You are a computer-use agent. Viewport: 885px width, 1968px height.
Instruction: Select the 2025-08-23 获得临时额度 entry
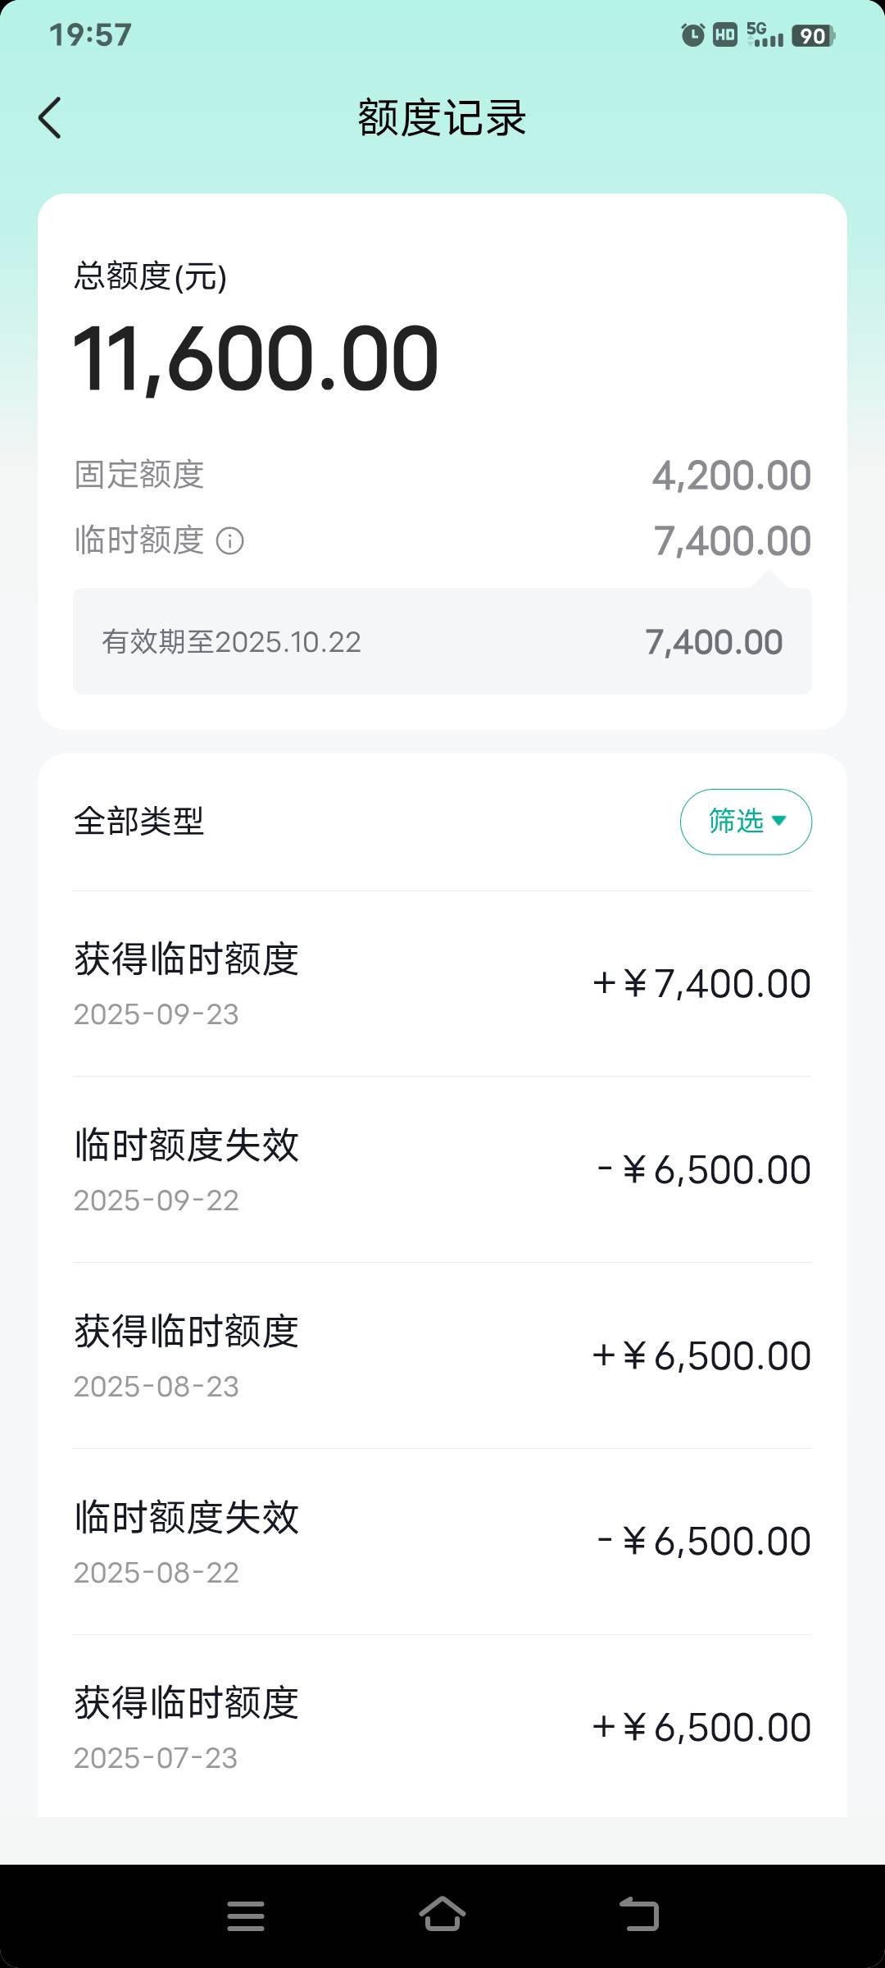click(x=442, y=1356)
